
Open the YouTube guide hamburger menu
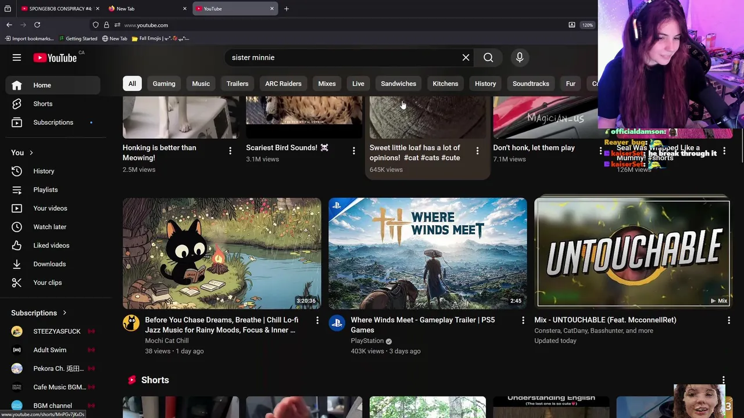pos(17,57)
